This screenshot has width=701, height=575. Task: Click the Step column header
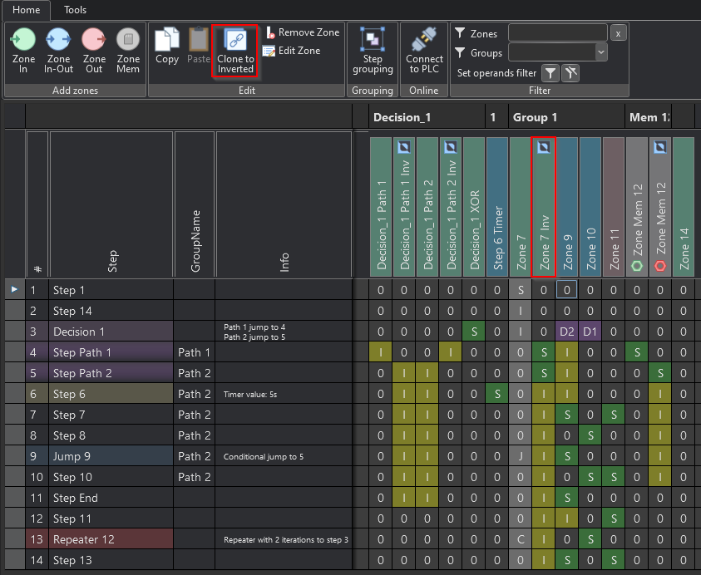click(111, 204)
